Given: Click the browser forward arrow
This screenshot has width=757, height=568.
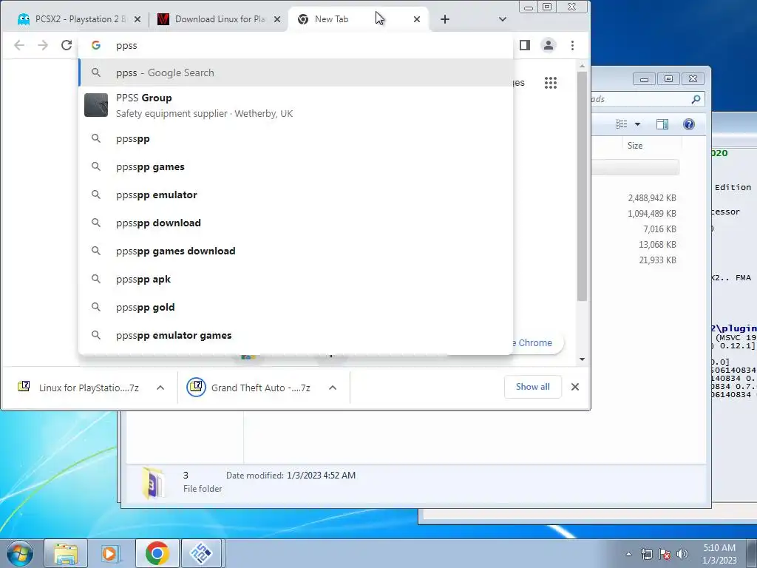Looking at the screenshot, I should 43,45.
